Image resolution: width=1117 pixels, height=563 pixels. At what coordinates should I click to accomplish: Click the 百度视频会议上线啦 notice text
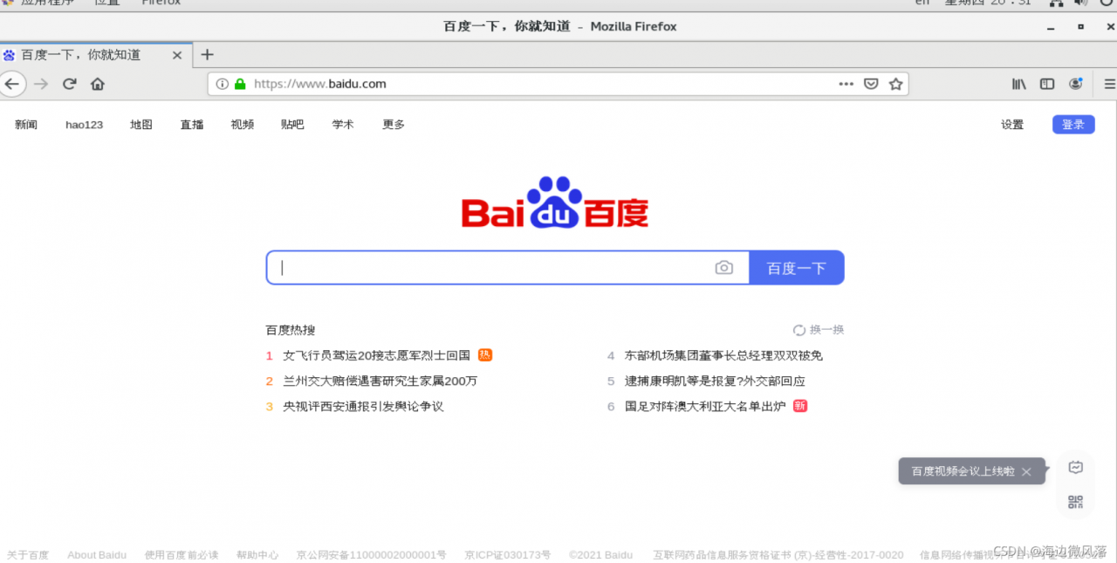(963, 471)
